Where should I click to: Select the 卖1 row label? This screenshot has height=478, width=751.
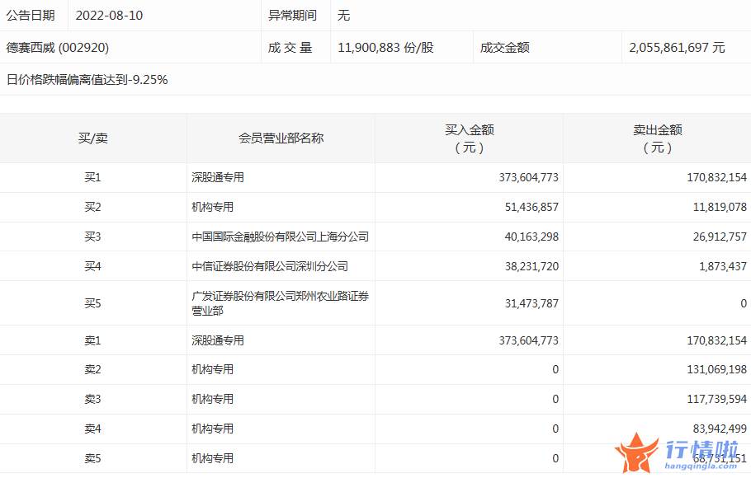point(93,340)
